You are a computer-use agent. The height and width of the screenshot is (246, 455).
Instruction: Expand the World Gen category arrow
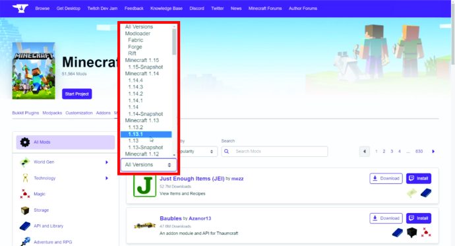point(107,162)
